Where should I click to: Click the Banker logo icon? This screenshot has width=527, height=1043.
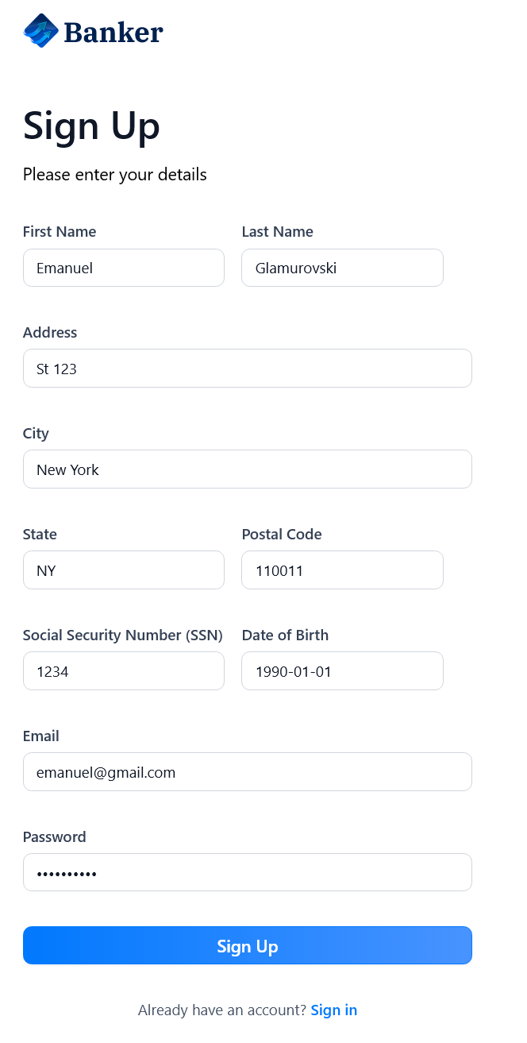pos(41,31)
